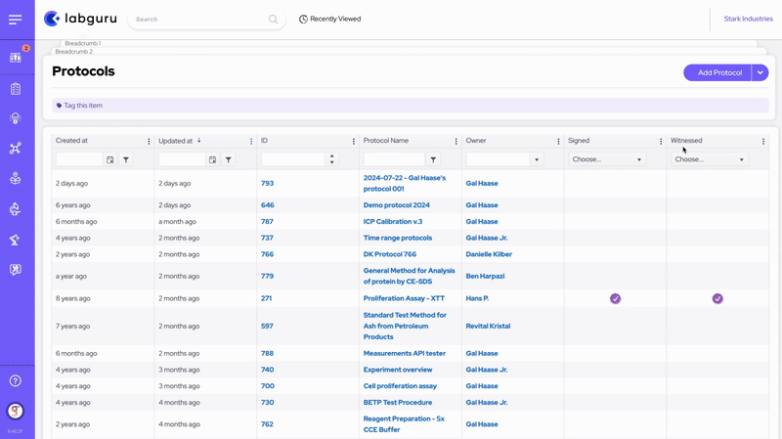
Task: Click the Signed checkmark for Proliferation Assay
Action: click(x=616, y=298)
